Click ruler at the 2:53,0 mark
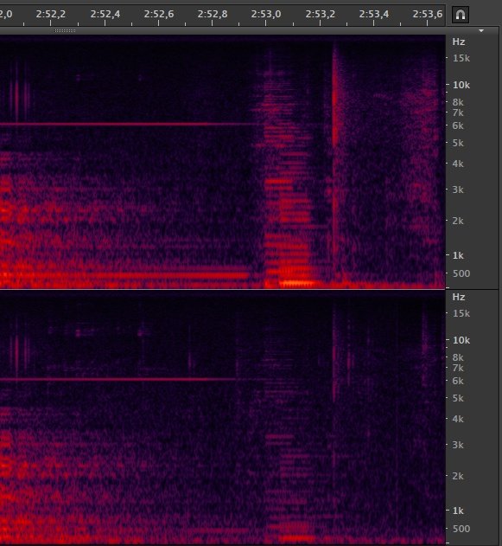The width and height of the screenshot is (502, 546). click(265, 14)
